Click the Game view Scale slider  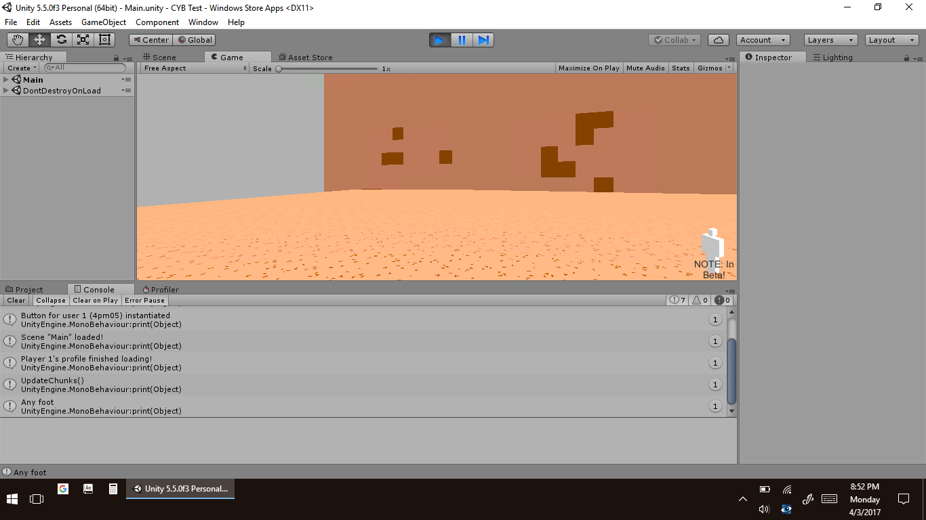[327, 68]
